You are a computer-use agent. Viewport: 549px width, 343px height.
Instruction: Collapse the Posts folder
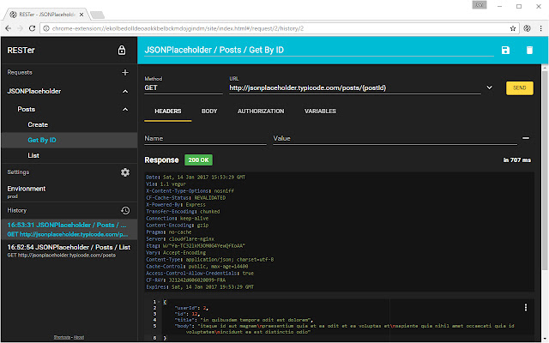click(x=125, y=110)
